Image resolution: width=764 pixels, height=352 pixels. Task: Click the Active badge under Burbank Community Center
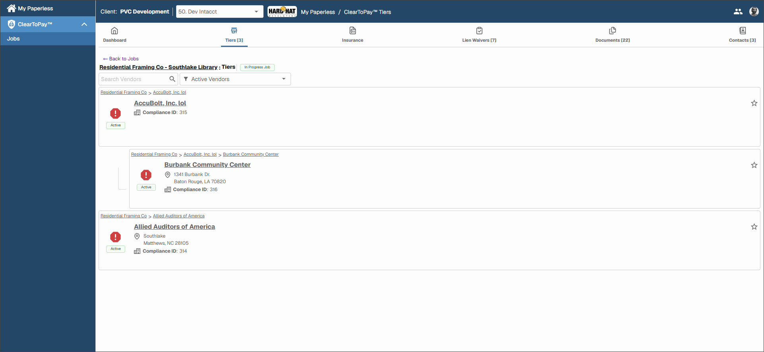[146, 187]
